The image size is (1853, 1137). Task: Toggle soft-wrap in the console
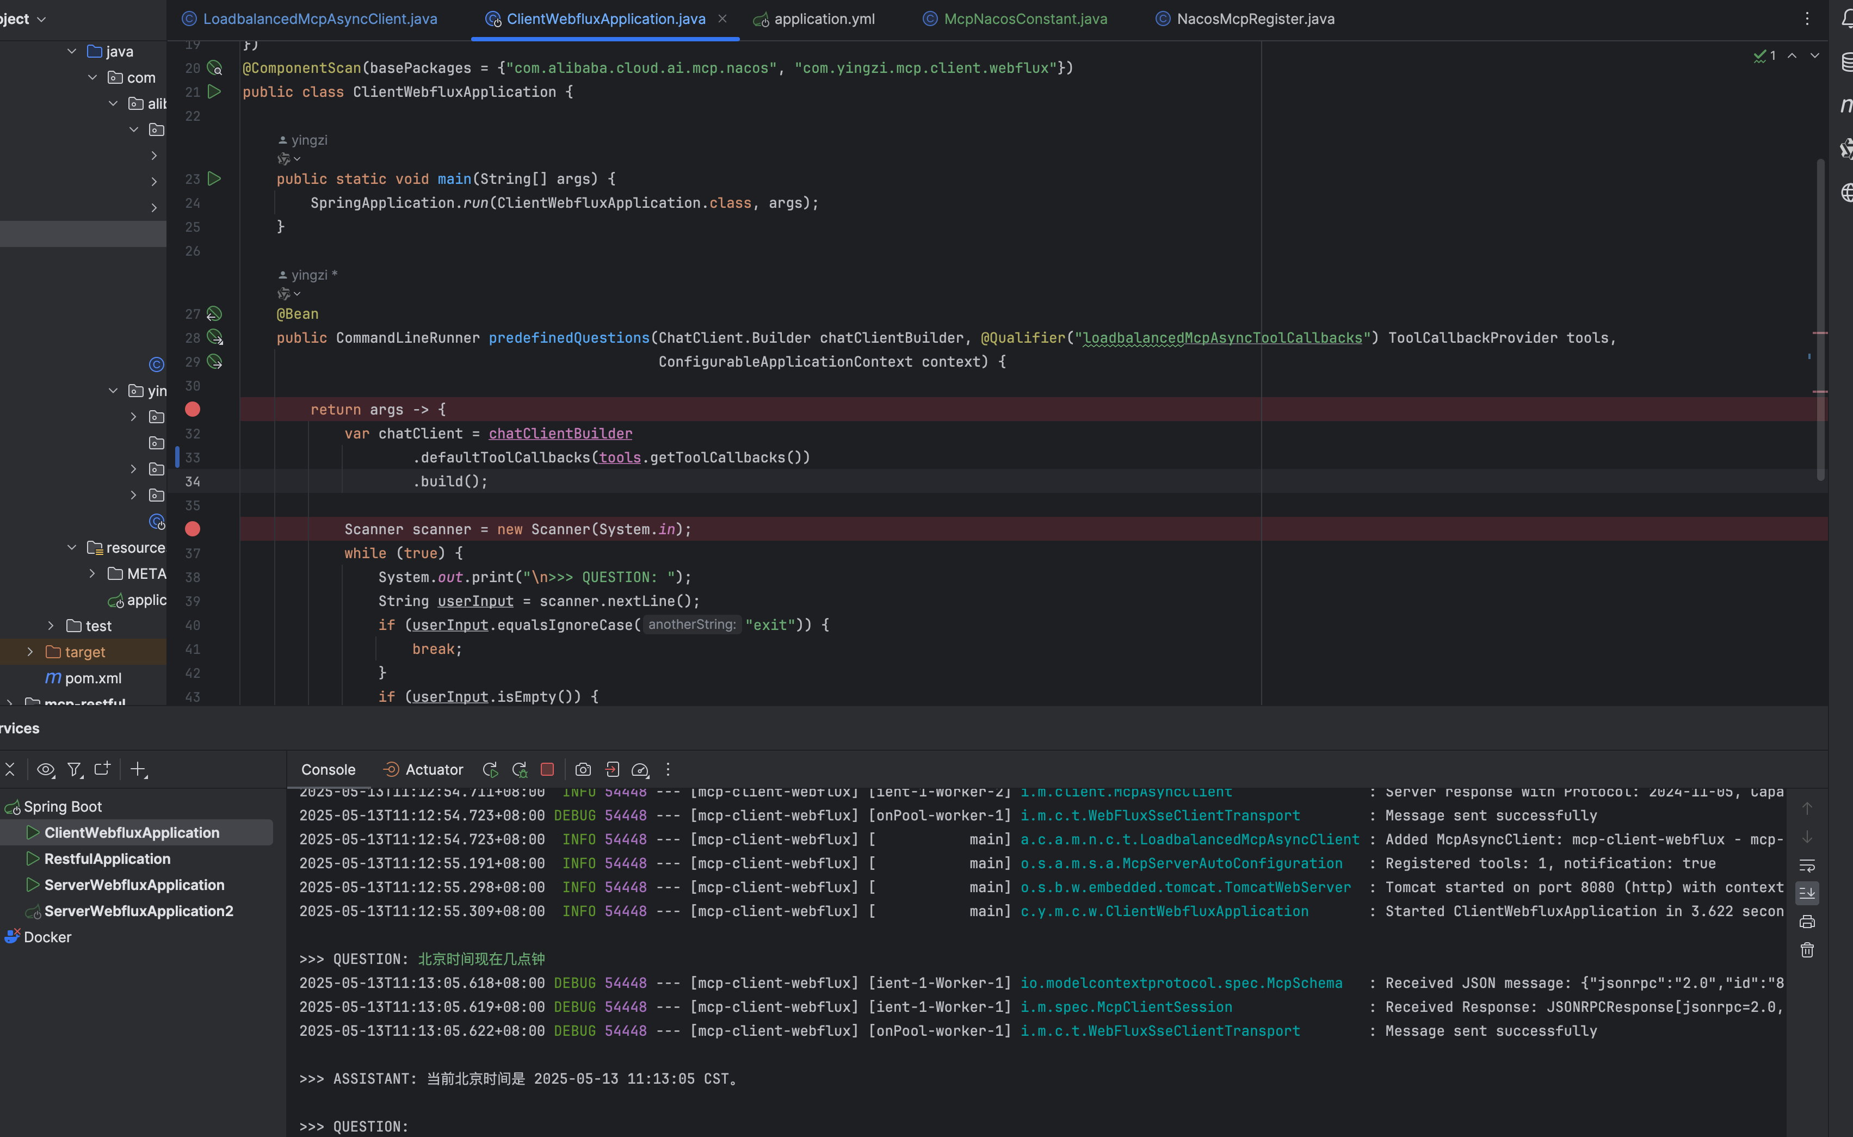1807,866
